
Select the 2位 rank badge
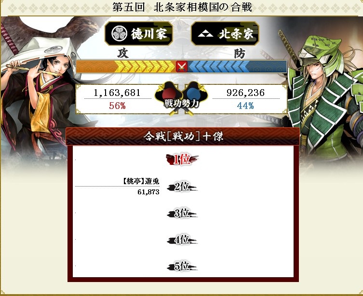(182, 187)
